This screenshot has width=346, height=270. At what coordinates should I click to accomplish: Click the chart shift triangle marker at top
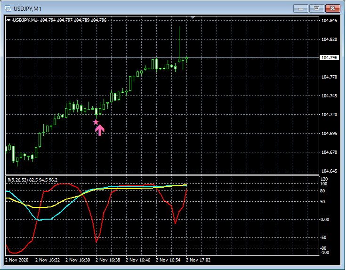coord(193,17)
